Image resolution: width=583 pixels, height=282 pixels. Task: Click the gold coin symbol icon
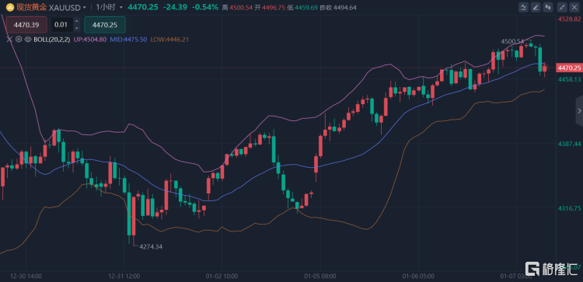(10, 7)
